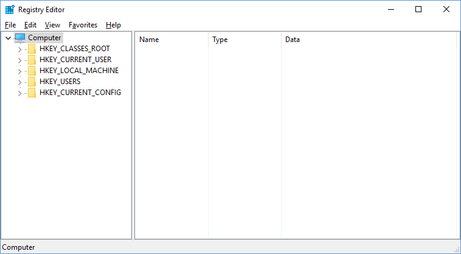Click the HKEY_USERS folder icon
Image resolution: width=461 pixels, height=254 pixels.
32,82
